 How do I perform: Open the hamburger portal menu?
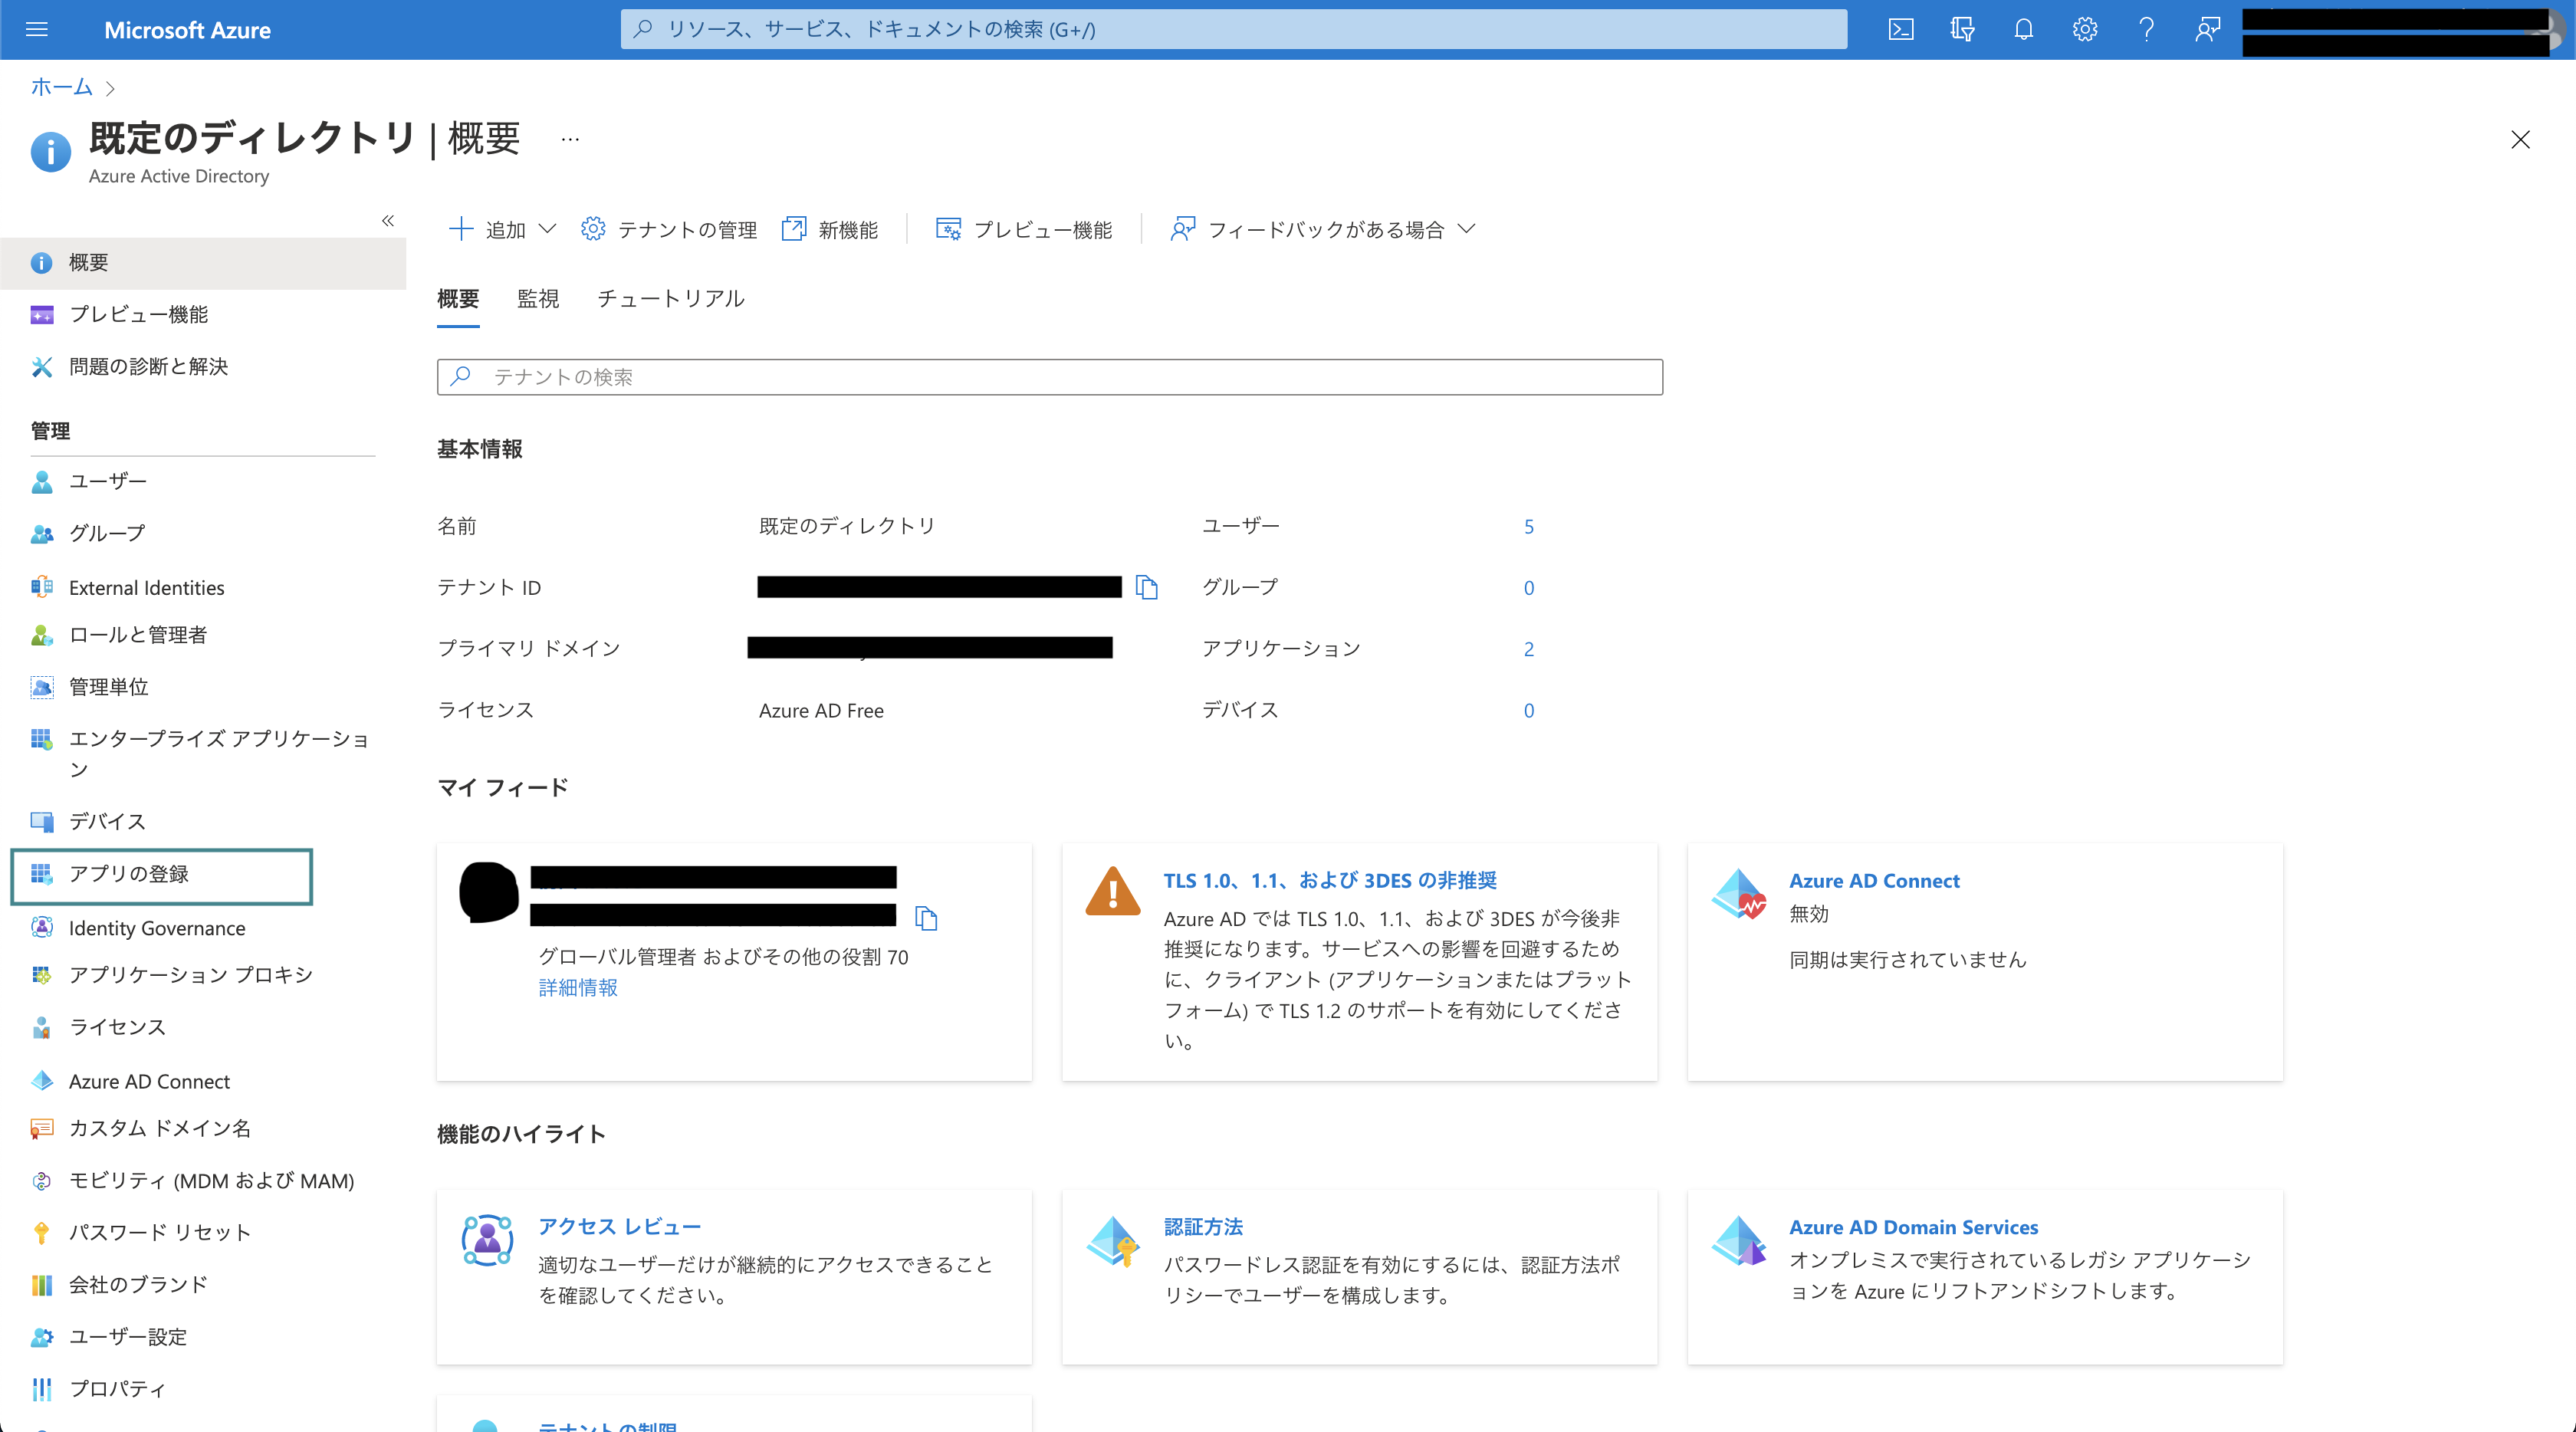[x=37, y=29]
